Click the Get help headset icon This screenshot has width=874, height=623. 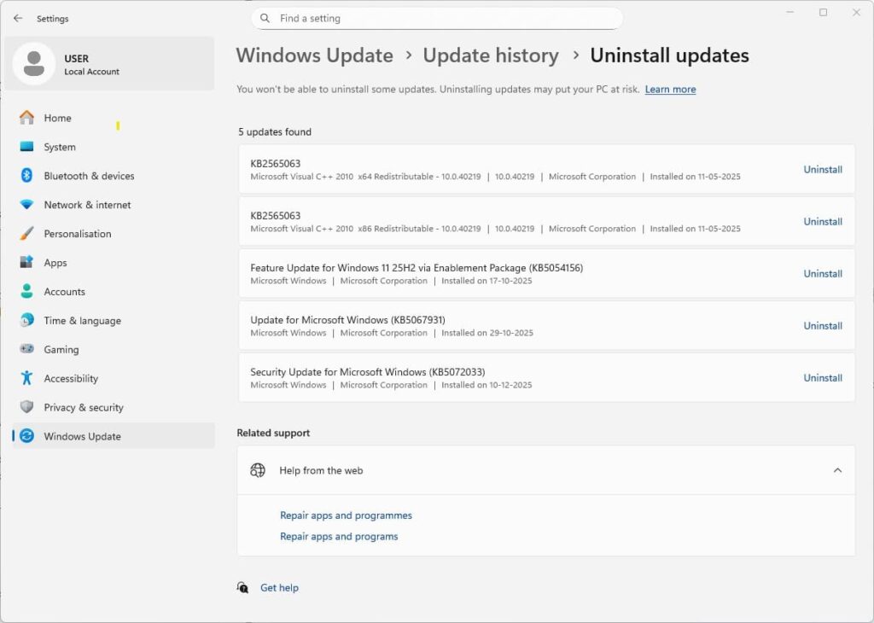pyautogui.click(x=243, y=587)
